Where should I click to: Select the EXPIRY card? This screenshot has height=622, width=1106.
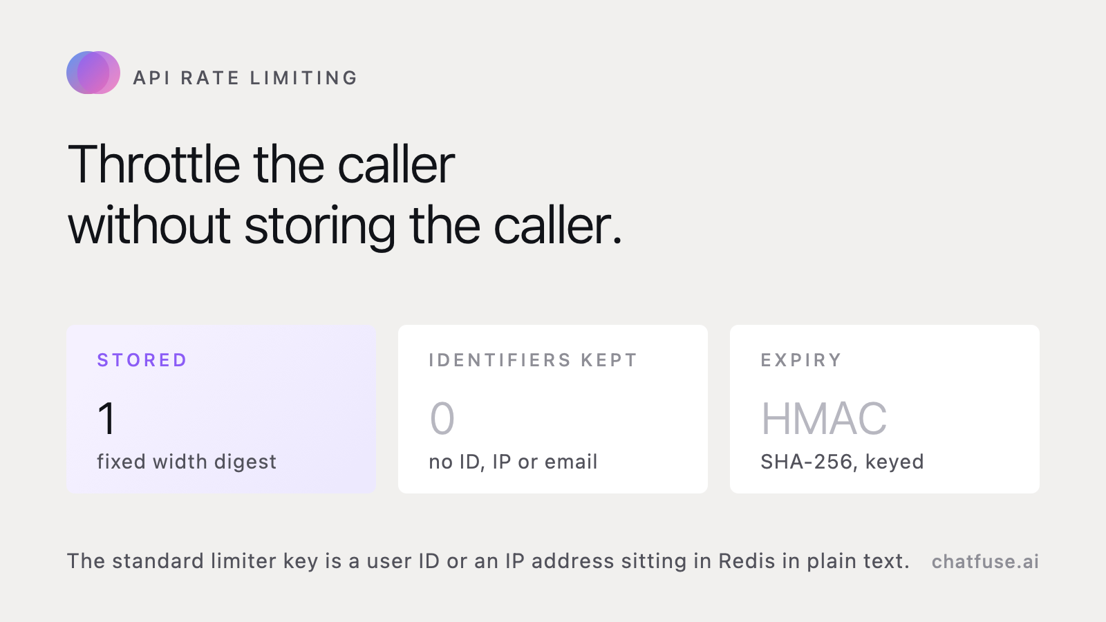point(885,409)
